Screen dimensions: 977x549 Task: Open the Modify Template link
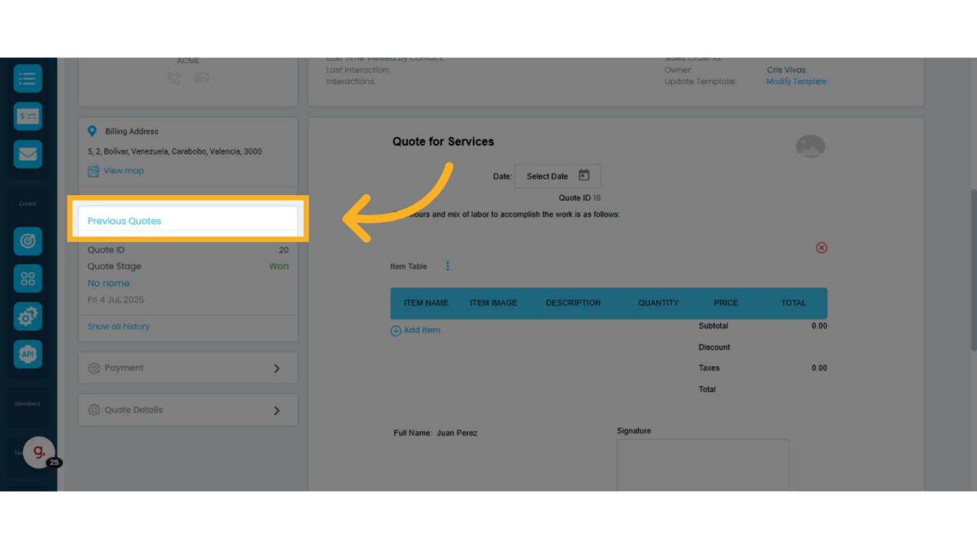[796, 81]
